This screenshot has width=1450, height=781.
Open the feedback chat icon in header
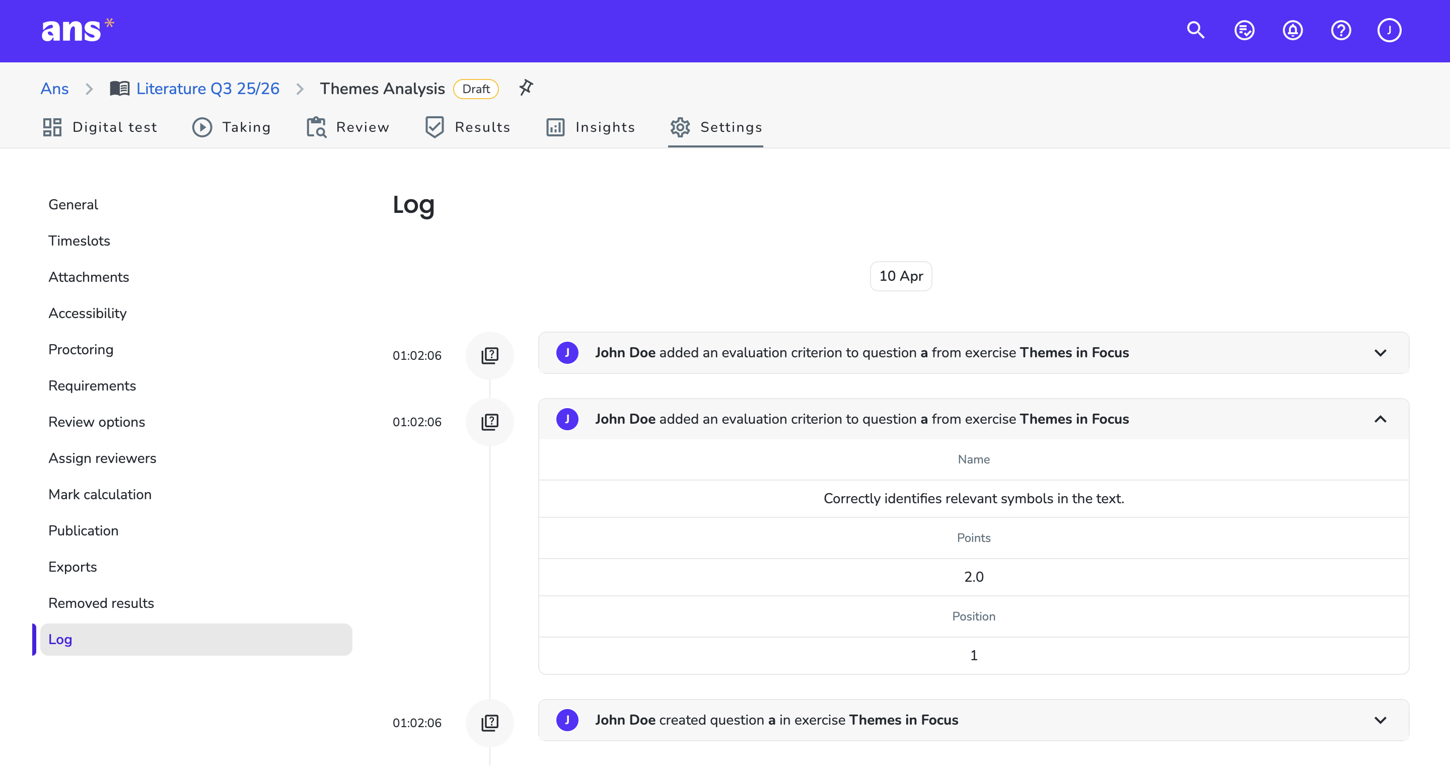1244,30
